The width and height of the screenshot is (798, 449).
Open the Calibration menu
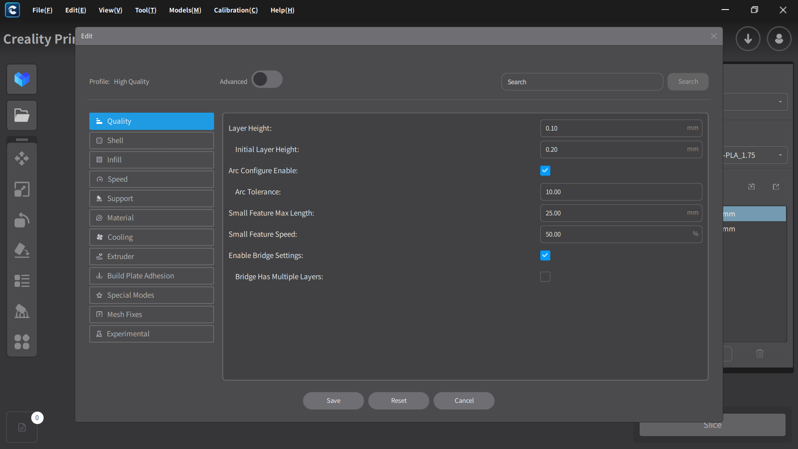(236, 10)
